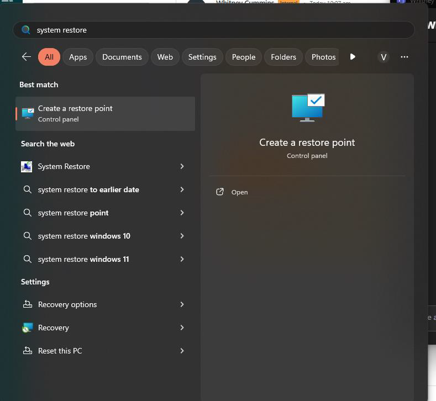Select 'system restore point' web suggestion
The image size is (436, 401).
(x=73, y=213)
